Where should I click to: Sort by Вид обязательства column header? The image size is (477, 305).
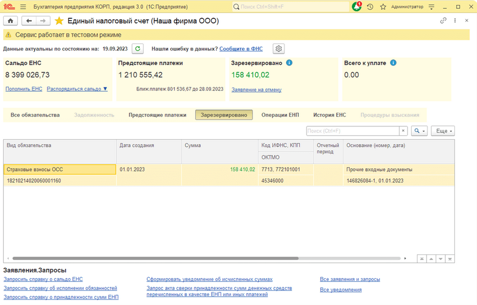coord(60,151)
